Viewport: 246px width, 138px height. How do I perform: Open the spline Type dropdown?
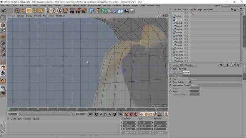coord(216,79)
